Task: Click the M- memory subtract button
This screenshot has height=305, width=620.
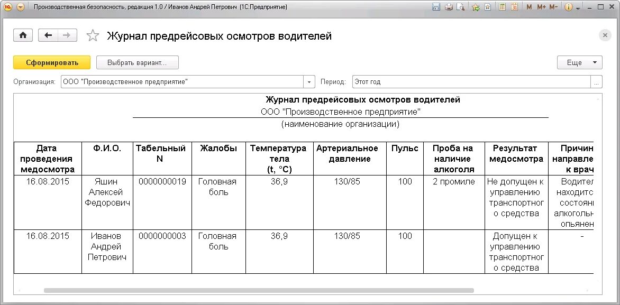Action: [x=553, y=7]
